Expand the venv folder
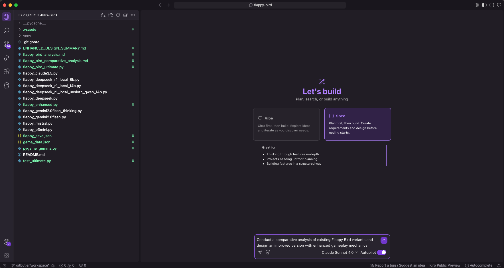The width and height of the screenshot is (504, 268). pyautogui.click(x=76, y=36)
